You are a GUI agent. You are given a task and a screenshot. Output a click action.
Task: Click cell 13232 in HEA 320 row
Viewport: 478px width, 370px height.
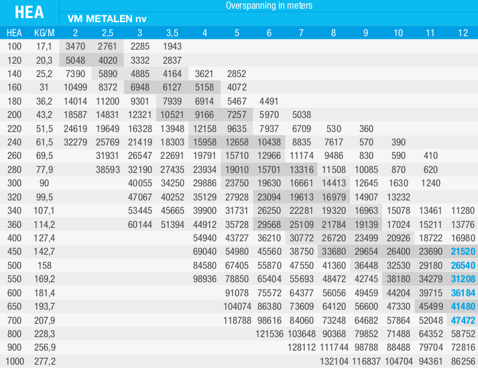coord(398,197)
